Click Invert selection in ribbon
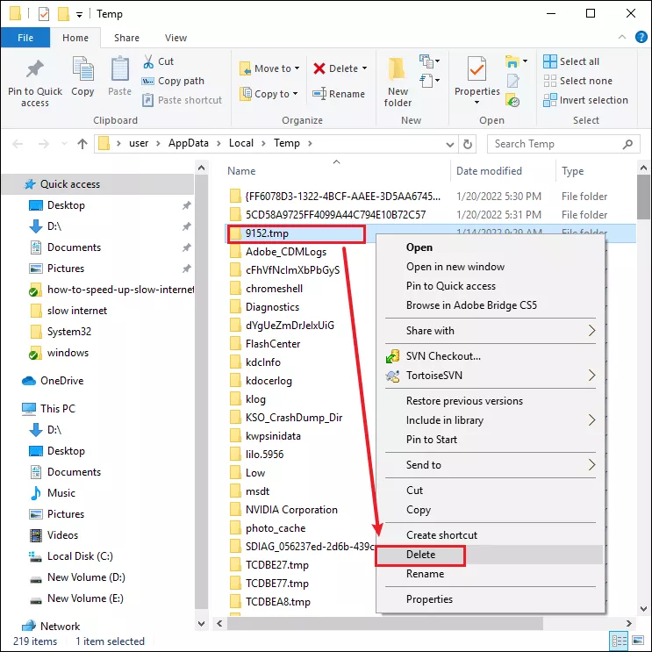 coord(585,100)
